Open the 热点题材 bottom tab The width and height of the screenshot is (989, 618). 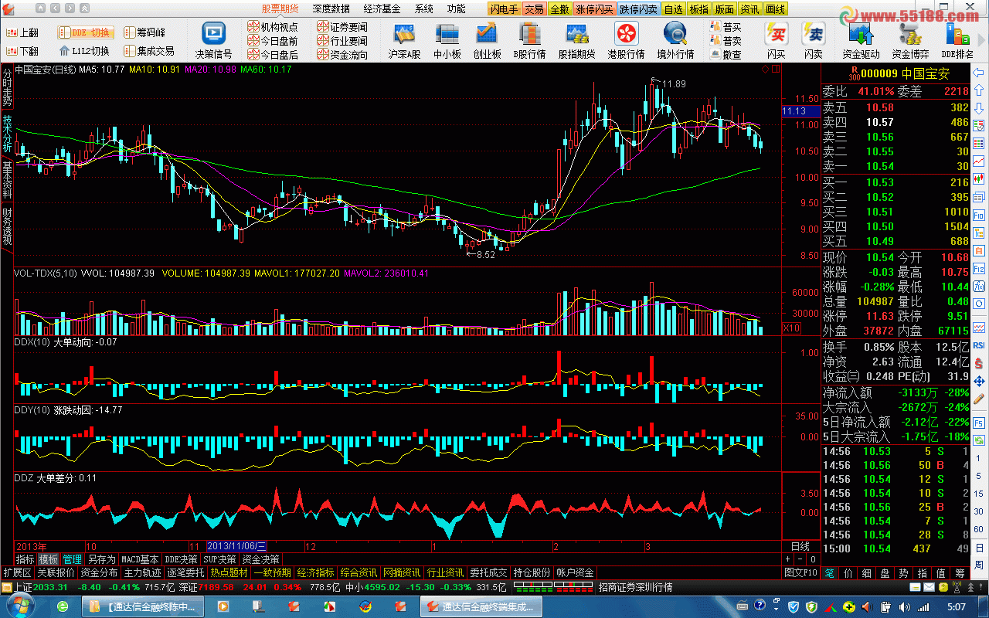[229, 572]
